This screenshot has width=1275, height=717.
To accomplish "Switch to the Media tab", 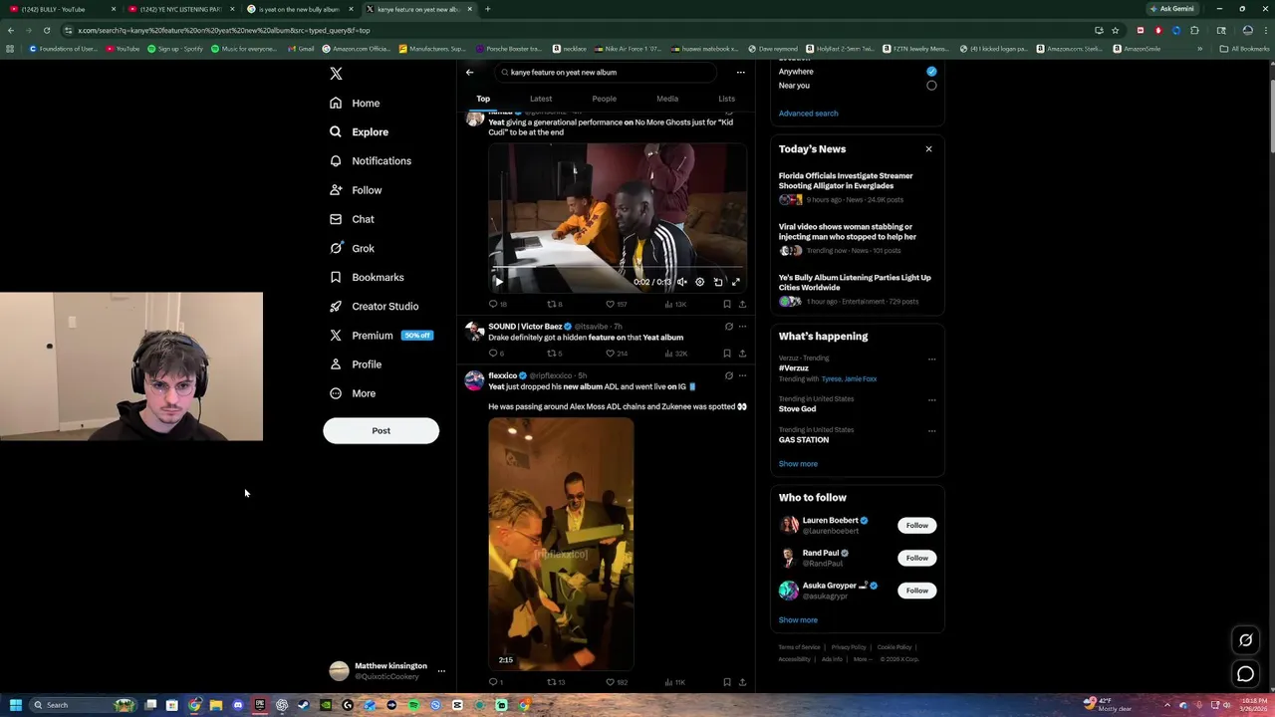I will [667, 99].
